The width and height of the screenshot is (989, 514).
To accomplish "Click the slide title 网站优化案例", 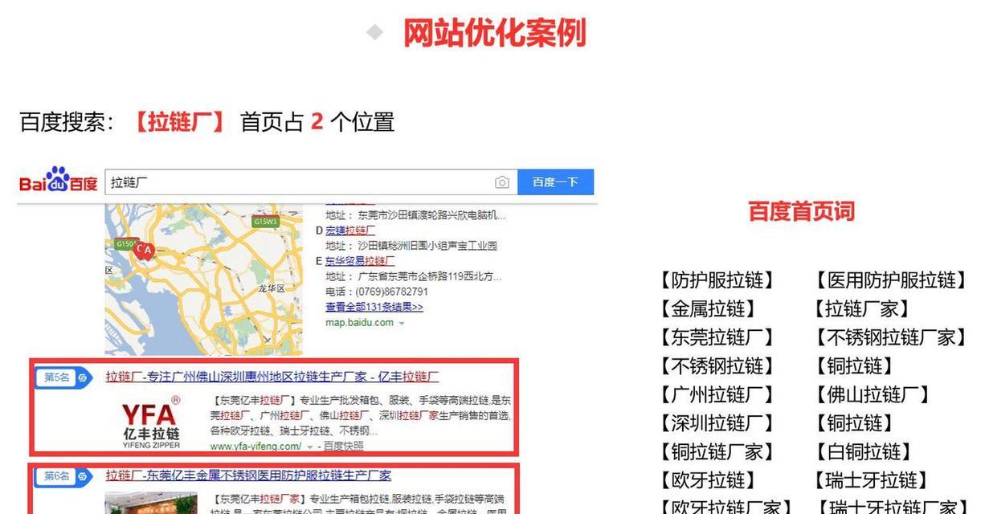I will point(493,33).
